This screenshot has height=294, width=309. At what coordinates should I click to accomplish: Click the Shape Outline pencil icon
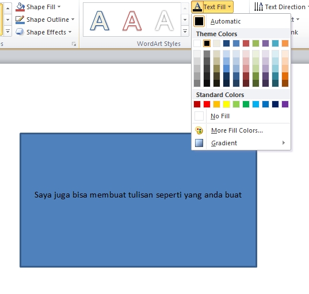tap(20, 20)
